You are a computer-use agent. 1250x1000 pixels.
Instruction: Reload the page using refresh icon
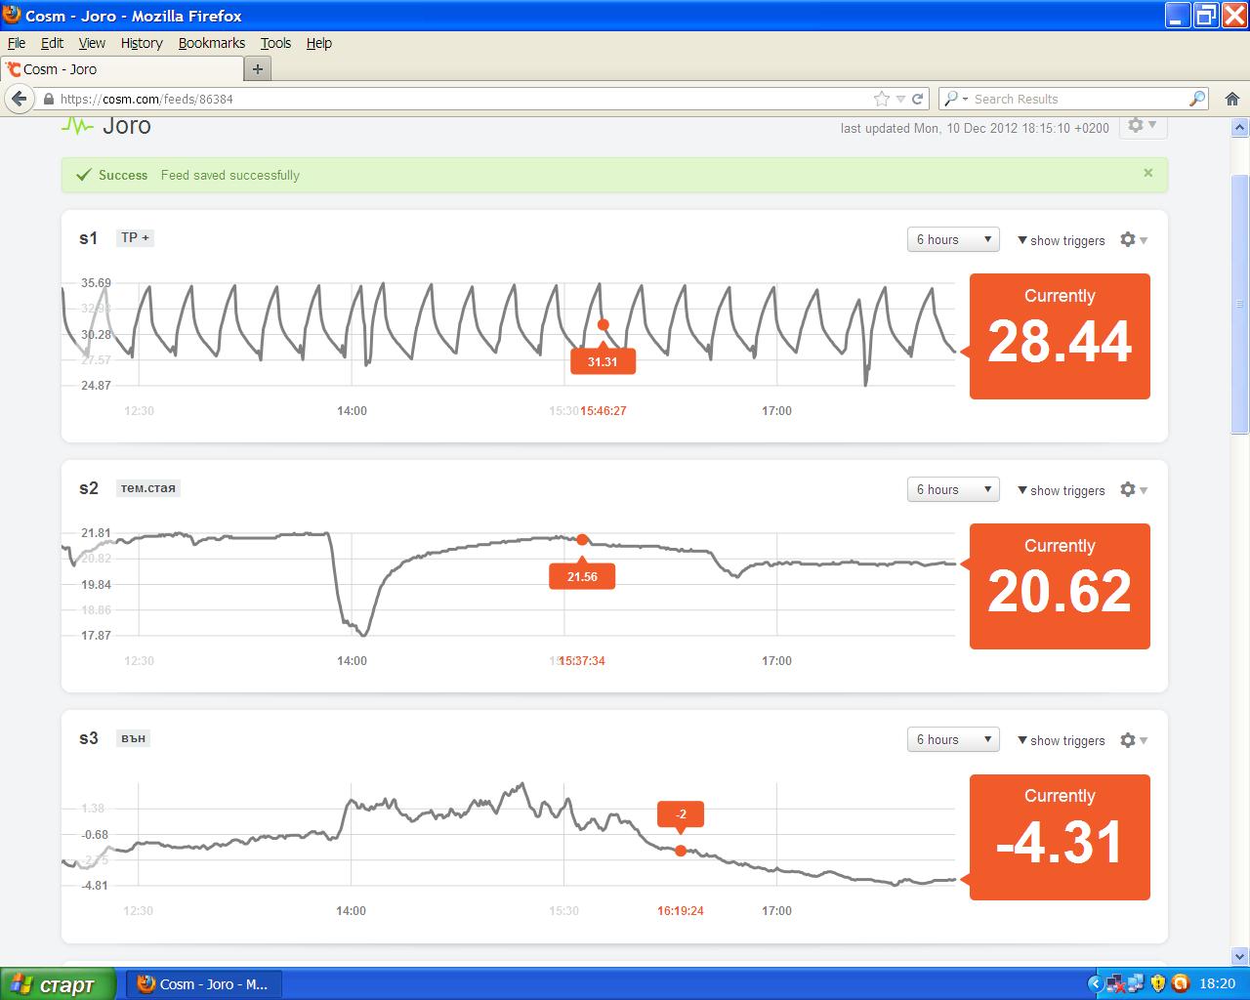point(918,99)
